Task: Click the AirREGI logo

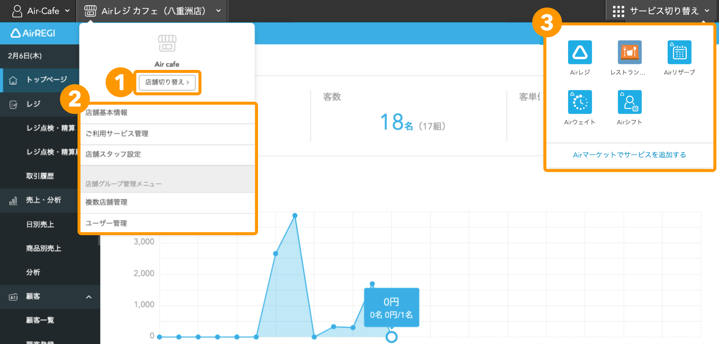Action: [x=33, y=33]
